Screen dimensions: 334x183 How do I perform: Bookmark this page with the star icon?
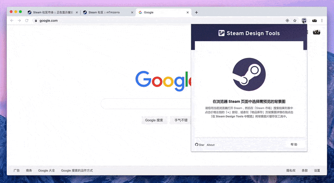[x=295, y=20]
